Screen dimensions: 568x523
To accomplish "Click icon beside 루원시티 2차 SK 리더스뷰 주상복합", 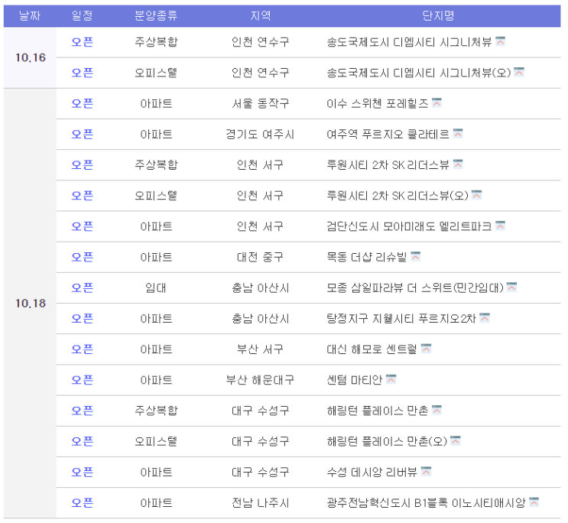I will click(458, 164).
